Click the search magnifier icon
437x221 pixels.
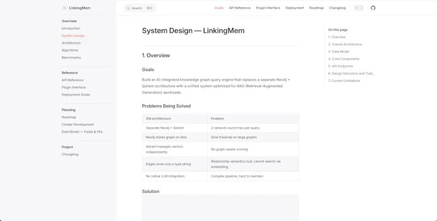point(128,8)
